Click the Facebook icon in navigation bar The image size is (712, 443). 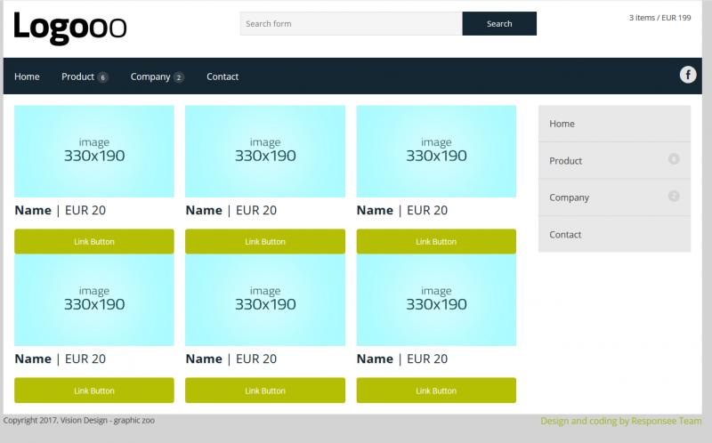[688, 75]
